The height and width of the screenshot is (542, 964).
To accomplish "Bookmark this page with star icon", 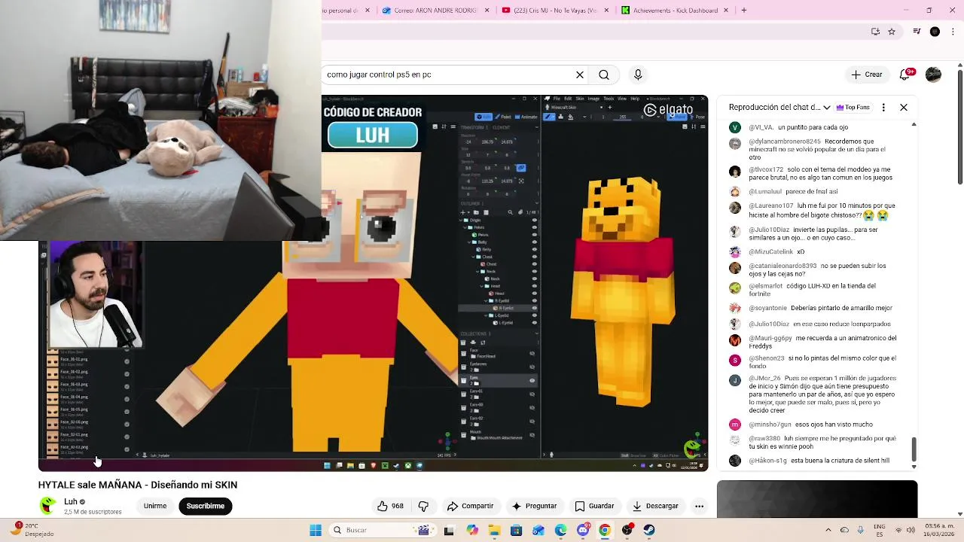I will [x=892, y=32].
